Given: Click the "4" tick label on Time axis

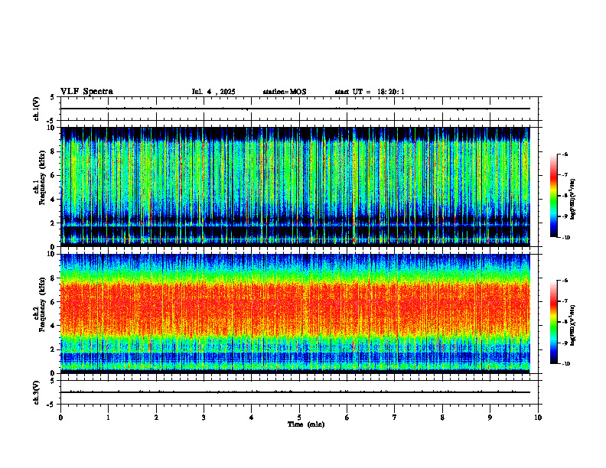Looking at the screenshot, I should pos(252,418).
